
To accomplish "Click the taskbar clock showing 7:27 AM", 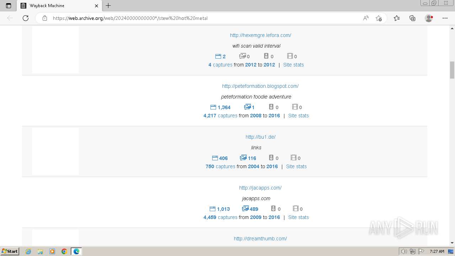I will click(437, 251).
